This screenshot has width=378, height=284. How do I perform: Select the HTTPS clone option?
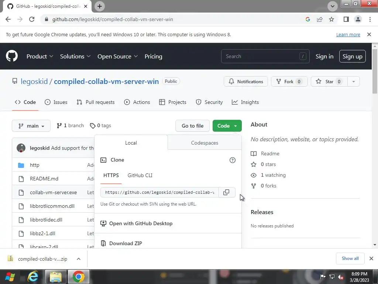coord(111,175)
